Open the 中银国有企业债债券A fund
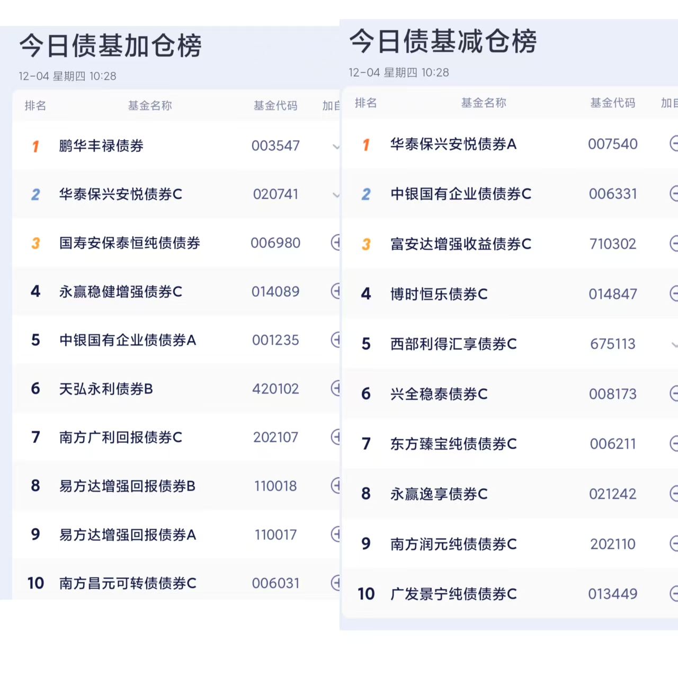This screenshot has width=678, height=678. (x=128, y=340)
